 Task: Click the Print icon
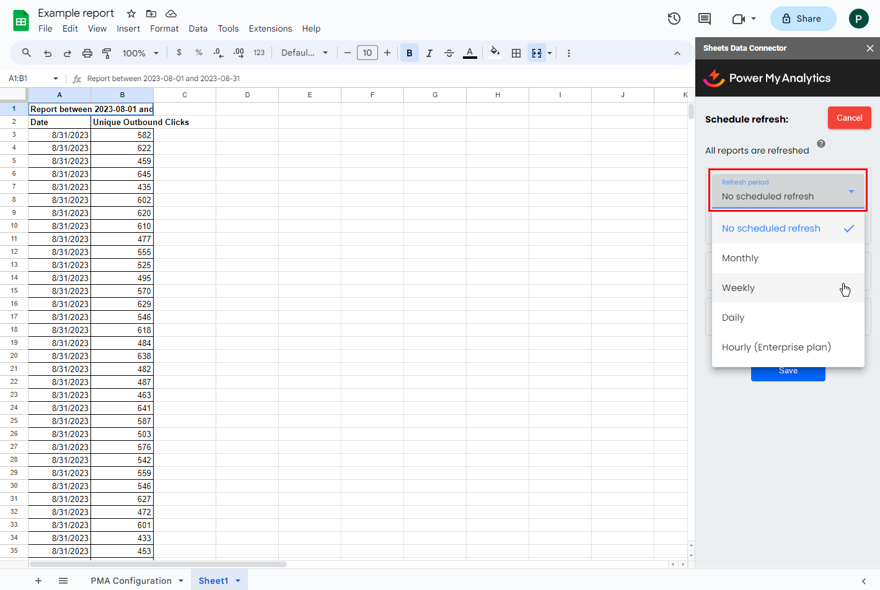87,53
